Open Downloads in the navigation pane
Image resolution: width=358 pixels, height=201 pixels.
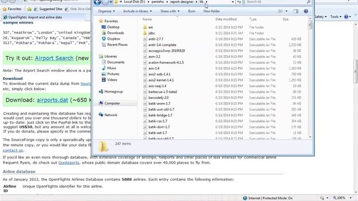pyautogui.click(x=115, y=33)
